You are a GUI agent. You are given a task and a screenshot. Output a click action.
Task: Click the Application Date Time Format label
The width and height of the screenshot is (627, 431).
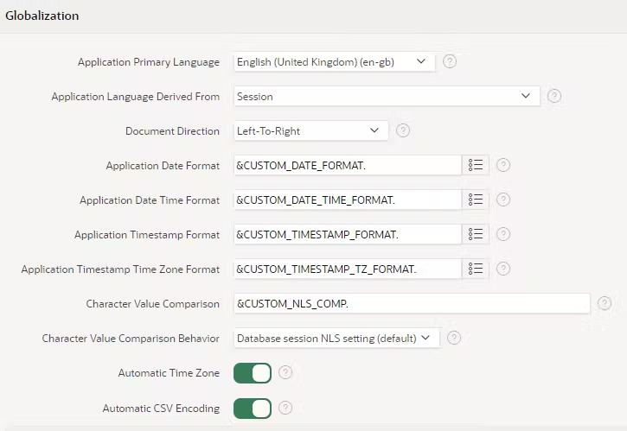pyautogui.click(x=150, y=200)
